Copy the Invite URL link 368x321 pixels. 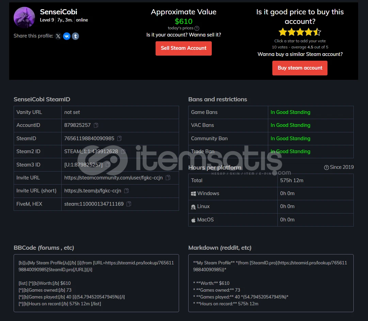click(x=168, y=178)
